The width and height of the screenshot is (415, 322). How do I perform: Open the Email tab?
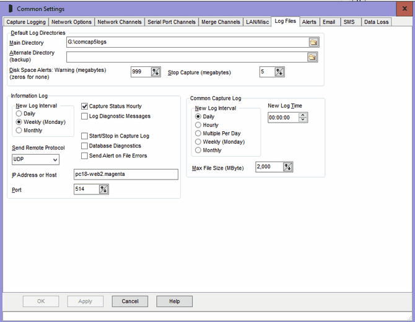pyautogui.click(x=329, y=22)
